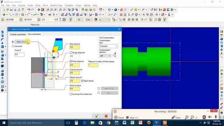This screenshot has height=126, width=224.
Task: Expand the arc tool dropdown arrow
Action: [19, 15]
